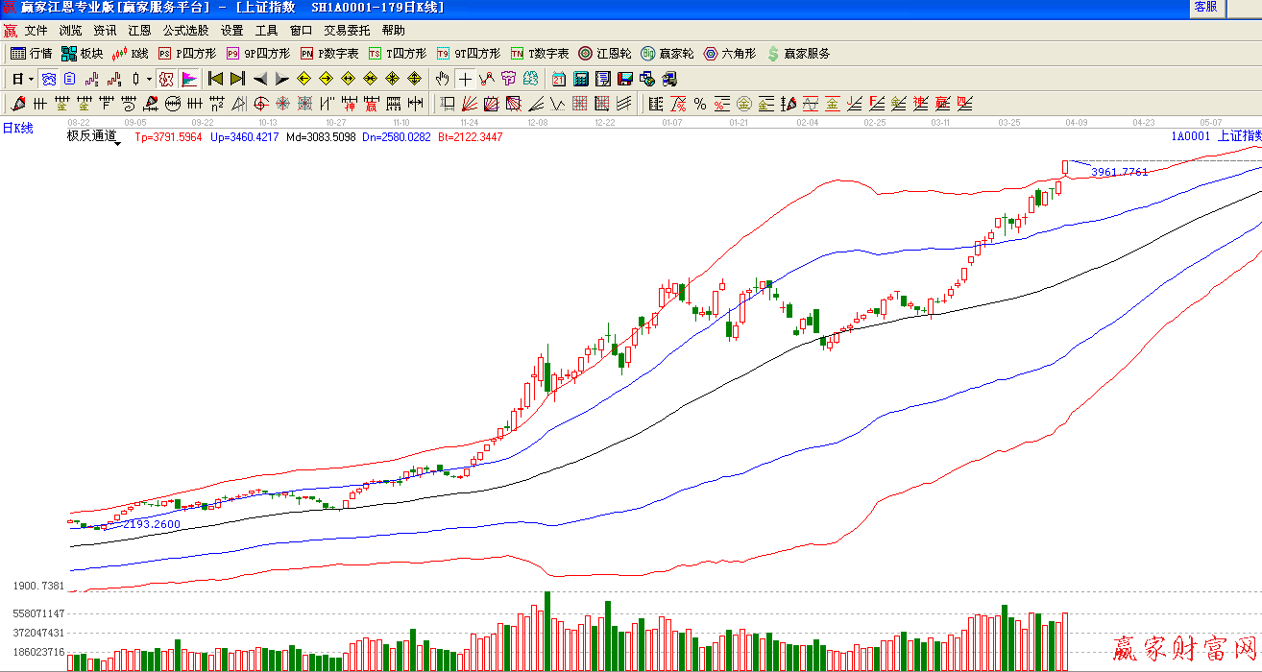Click the 赢家服务 dollar-sign button
The height and width of the screenshot is (672, 1262).
pyautogui.click(x=798, y=54)
